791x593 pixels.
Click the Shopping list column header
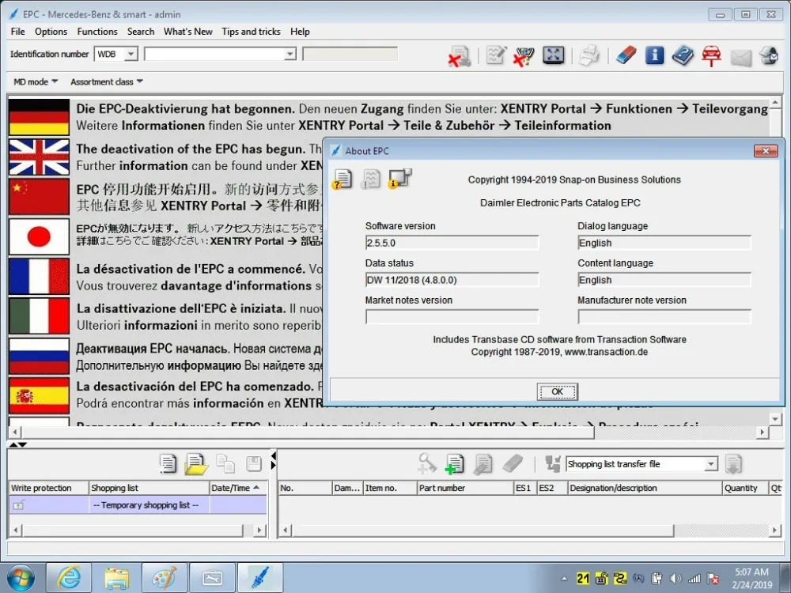point(149,488)
